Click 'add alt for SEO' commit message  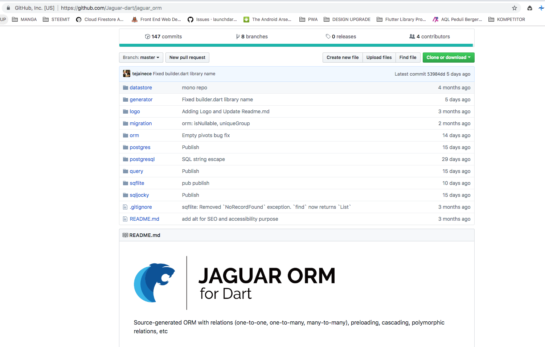point(230,219)
